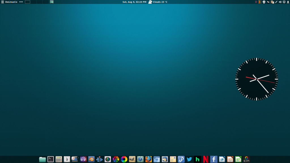Expand the three-dots panel menu
Image resolution: width=290 pixels, height=163 pixels.
(21, 2)
